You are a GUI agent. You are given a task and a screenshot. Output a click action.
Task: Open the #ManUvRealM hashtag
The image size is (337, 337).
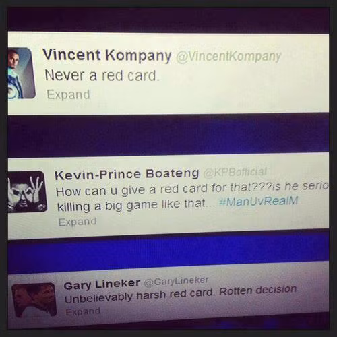coord(258,201)
